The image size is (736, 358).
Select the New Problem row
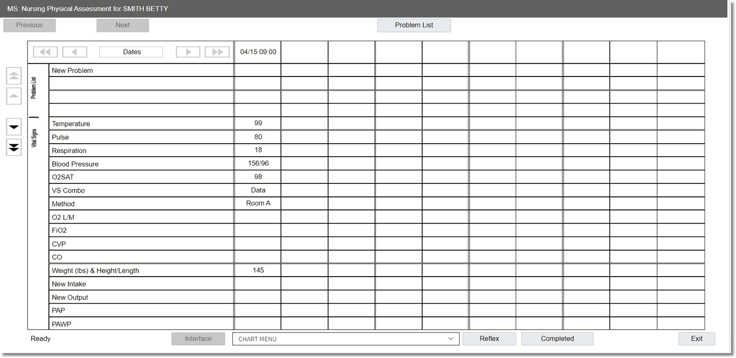click(x=142, y=71)
